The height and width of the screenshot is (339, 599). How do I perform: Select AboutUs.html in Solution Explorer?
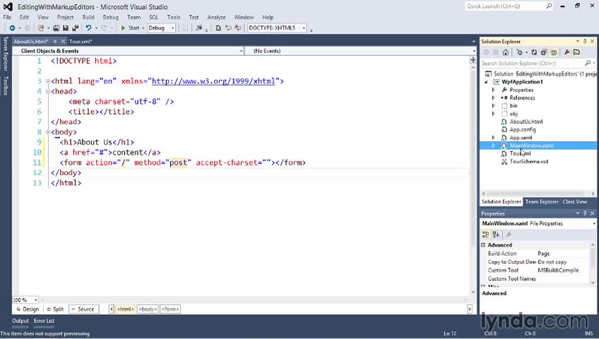pos(526,121)
